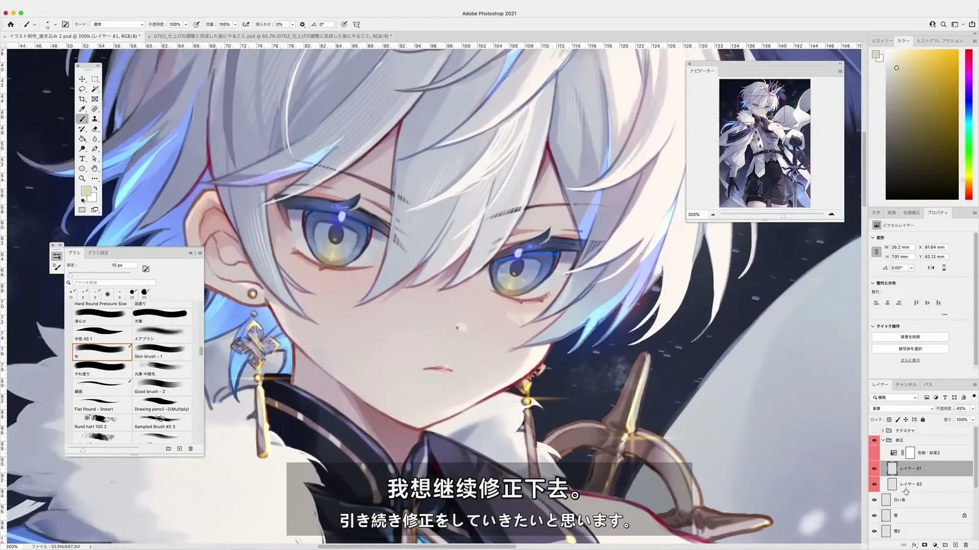Viewport: 979px width, 550px height.
Task: Select the Type tool
Action: pos(82,159)
